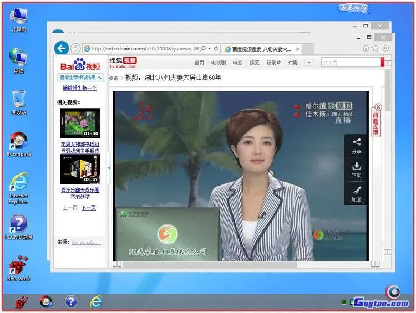
Task: Open the favorites star icon
Action: point(376,48)
